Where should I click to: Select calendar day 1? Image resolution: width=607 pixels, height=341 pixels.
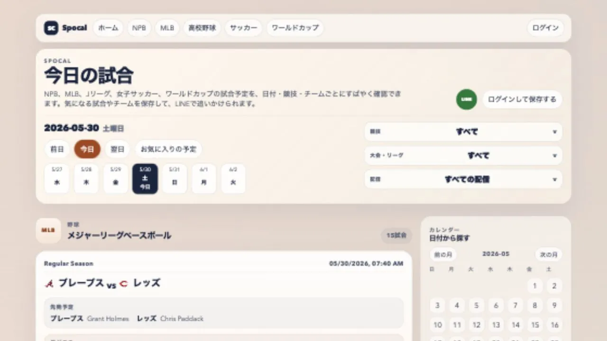535,286
